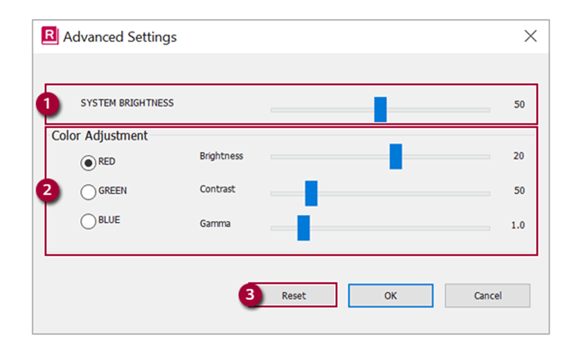Click the Gamma slider handle
Viewport: 582px width, 354px height.
pyautogui.click(x=303, y=228)
